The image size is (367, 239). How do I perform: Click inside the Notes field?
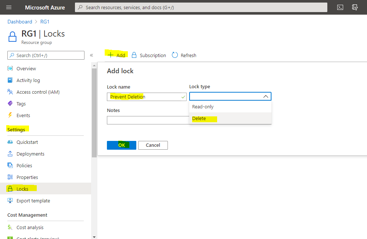(x=147, y=120)
